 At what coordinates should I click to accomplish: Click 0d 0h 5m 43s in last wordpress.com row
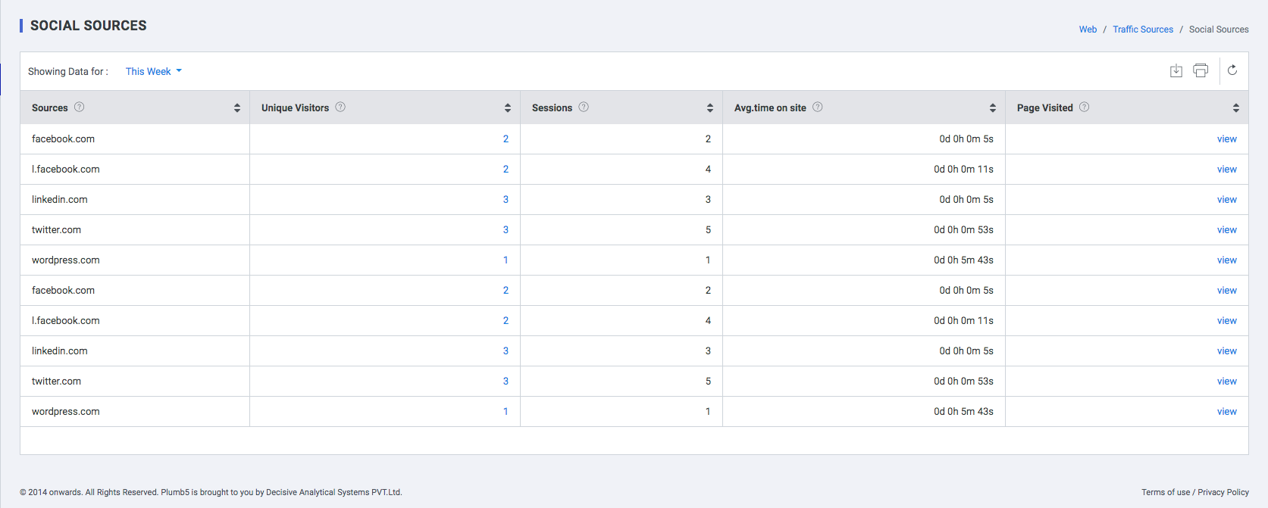click(963, 411)
